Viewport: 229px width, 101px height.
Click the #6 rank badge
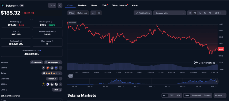(22, 6)
